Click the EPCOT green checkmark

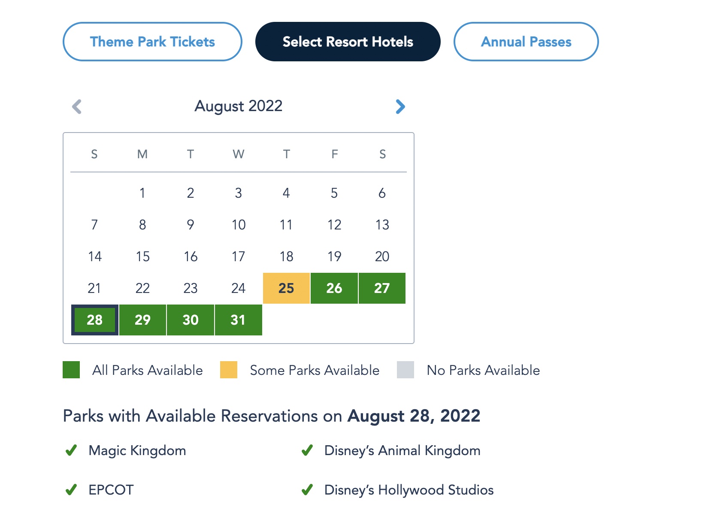pyautogui.click(x=71, y=490)
